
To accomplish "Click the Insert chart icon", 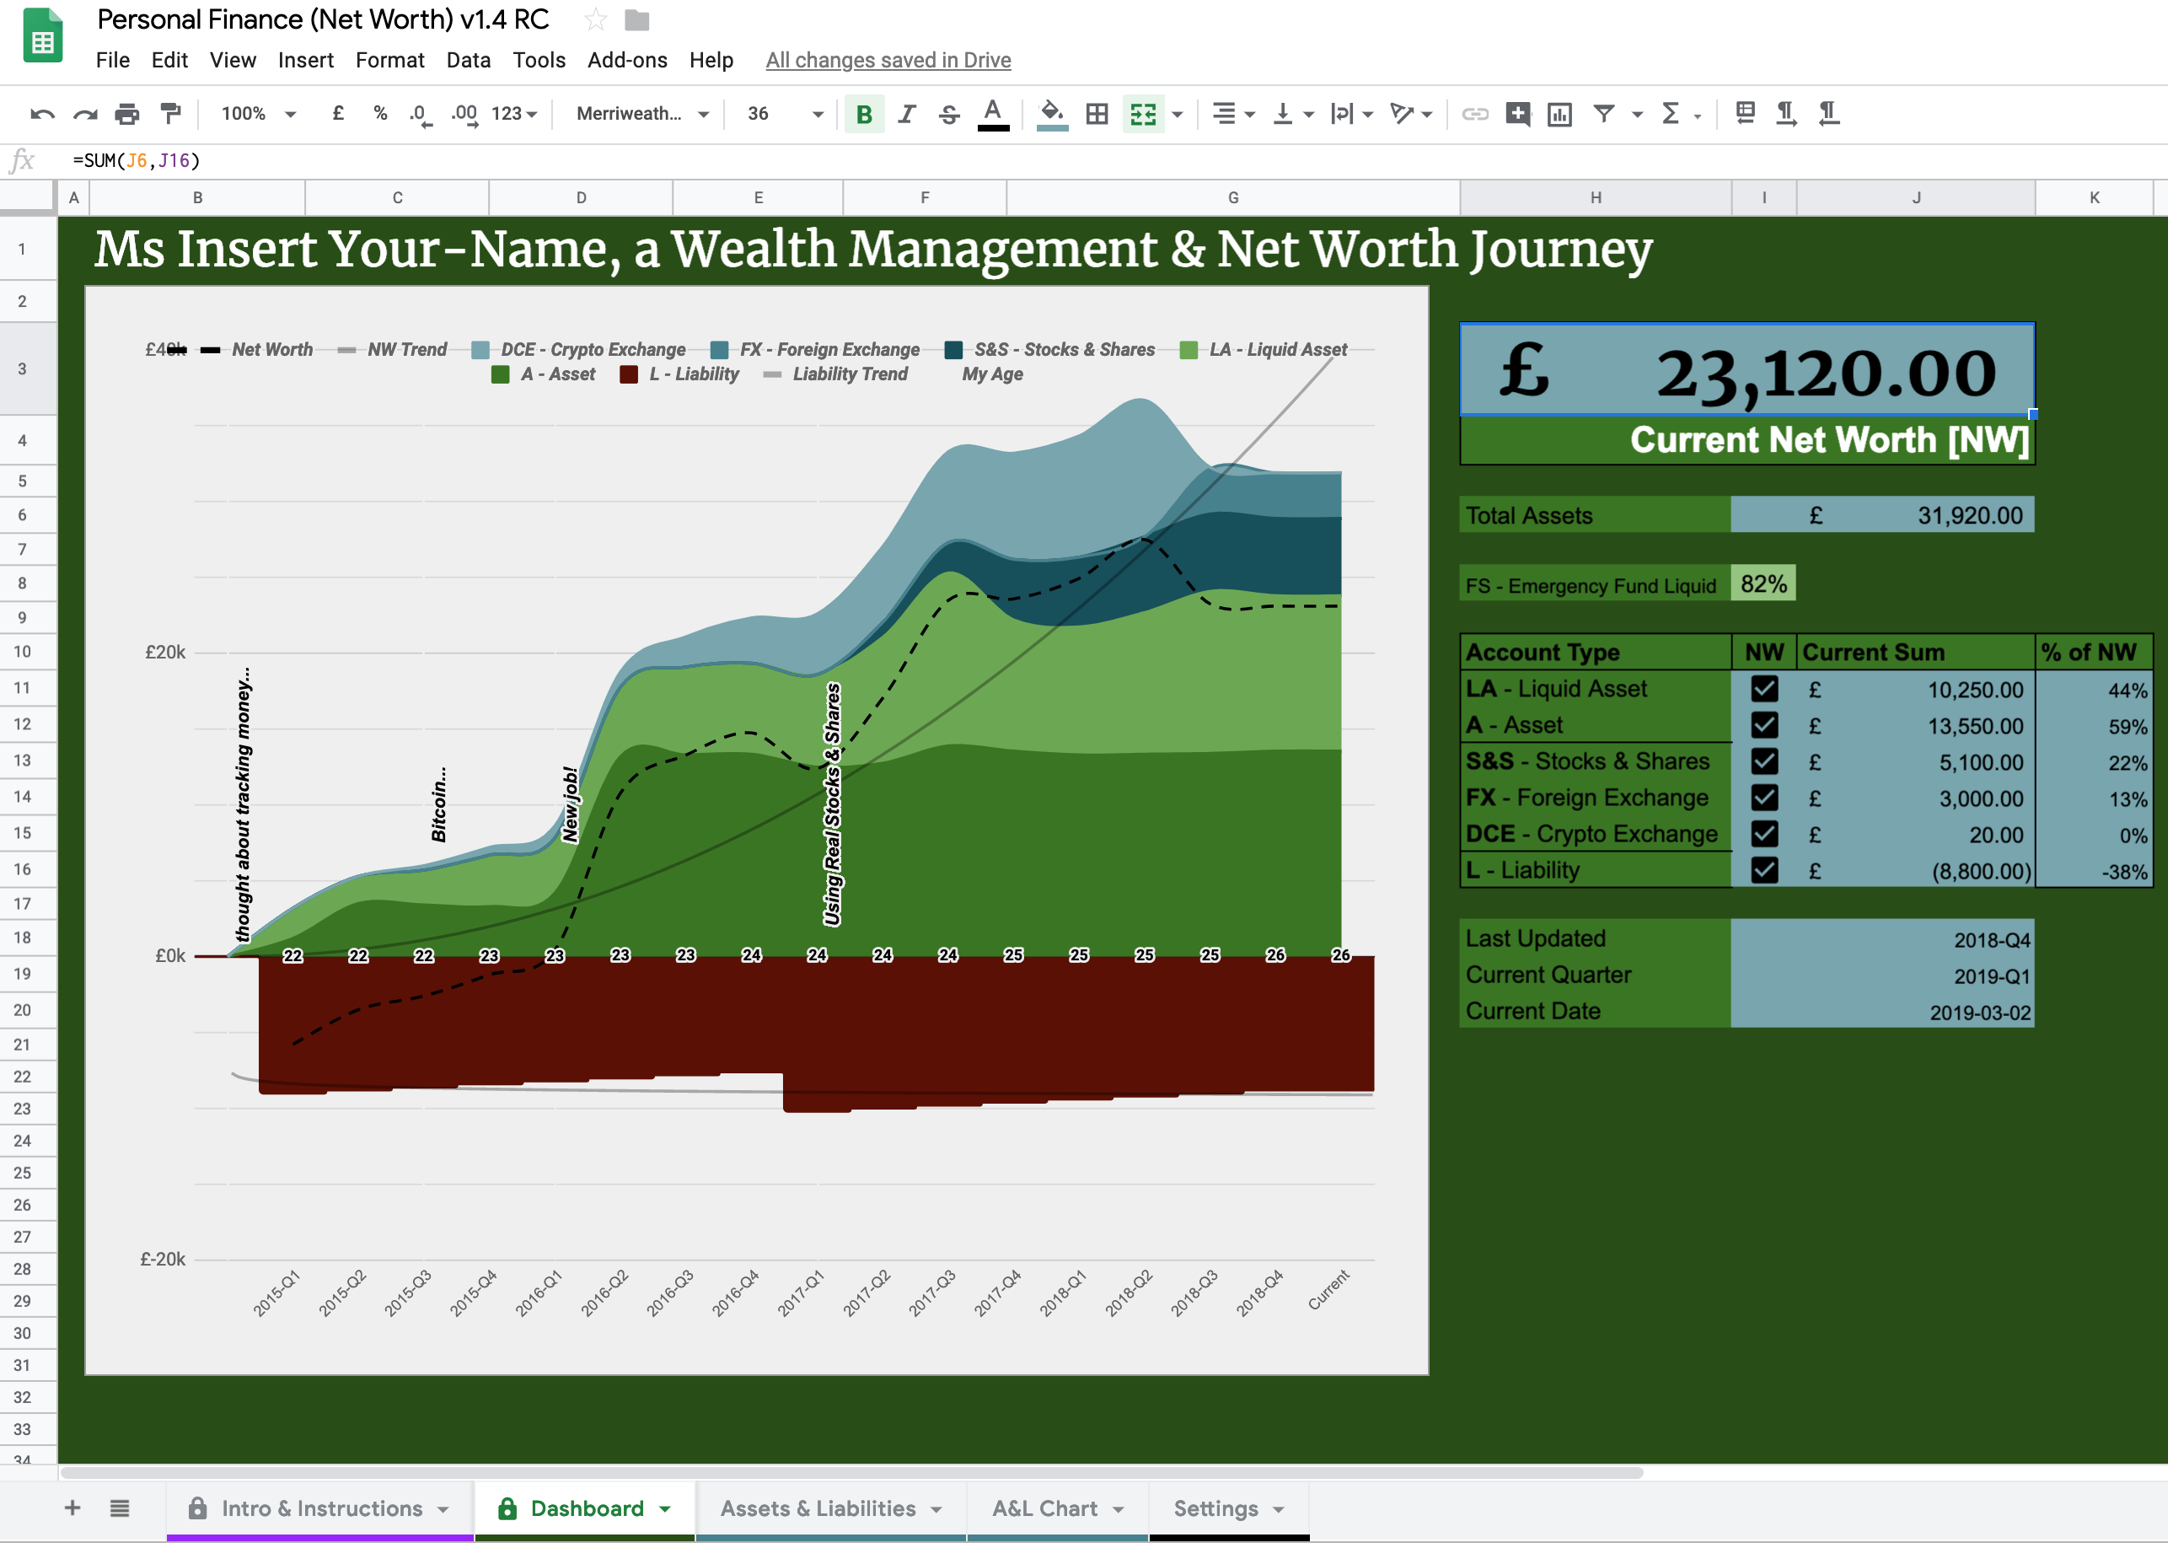I will coord(1559,115).
